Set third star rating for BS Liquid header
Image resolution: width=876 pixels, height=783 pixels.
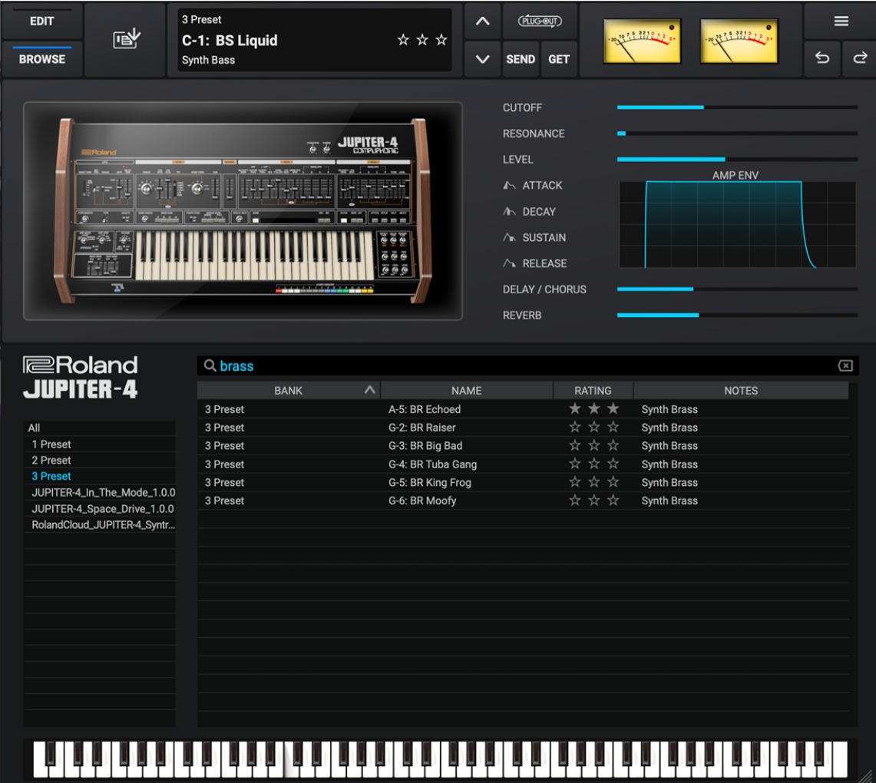tap(441, 40)
